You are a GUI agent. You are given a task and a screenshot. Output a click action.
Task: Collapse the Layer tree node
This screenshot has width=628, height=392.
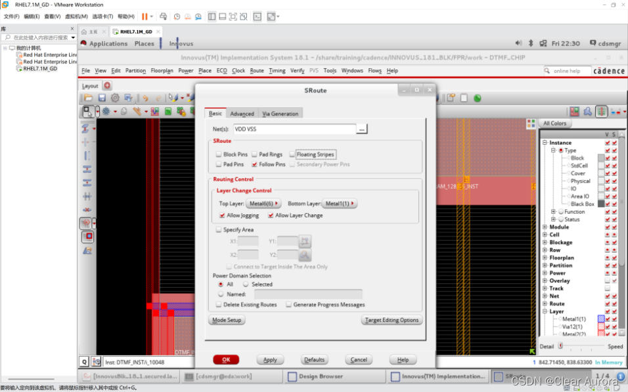pyautogui.click(x=545, y=311)
